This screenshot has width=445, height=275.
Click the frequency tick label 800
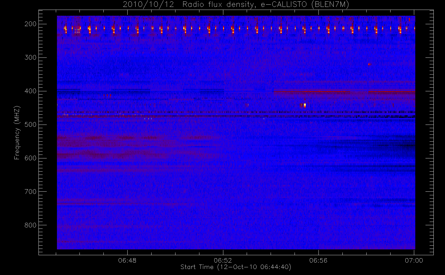pyautogui.click(x=31, y=225)
